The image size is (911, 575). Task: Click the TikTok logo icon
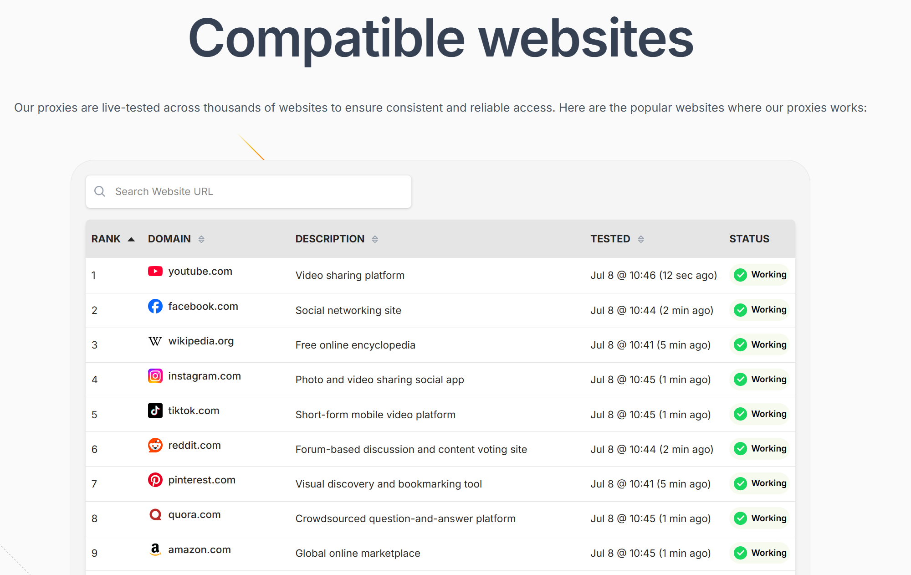155,411
